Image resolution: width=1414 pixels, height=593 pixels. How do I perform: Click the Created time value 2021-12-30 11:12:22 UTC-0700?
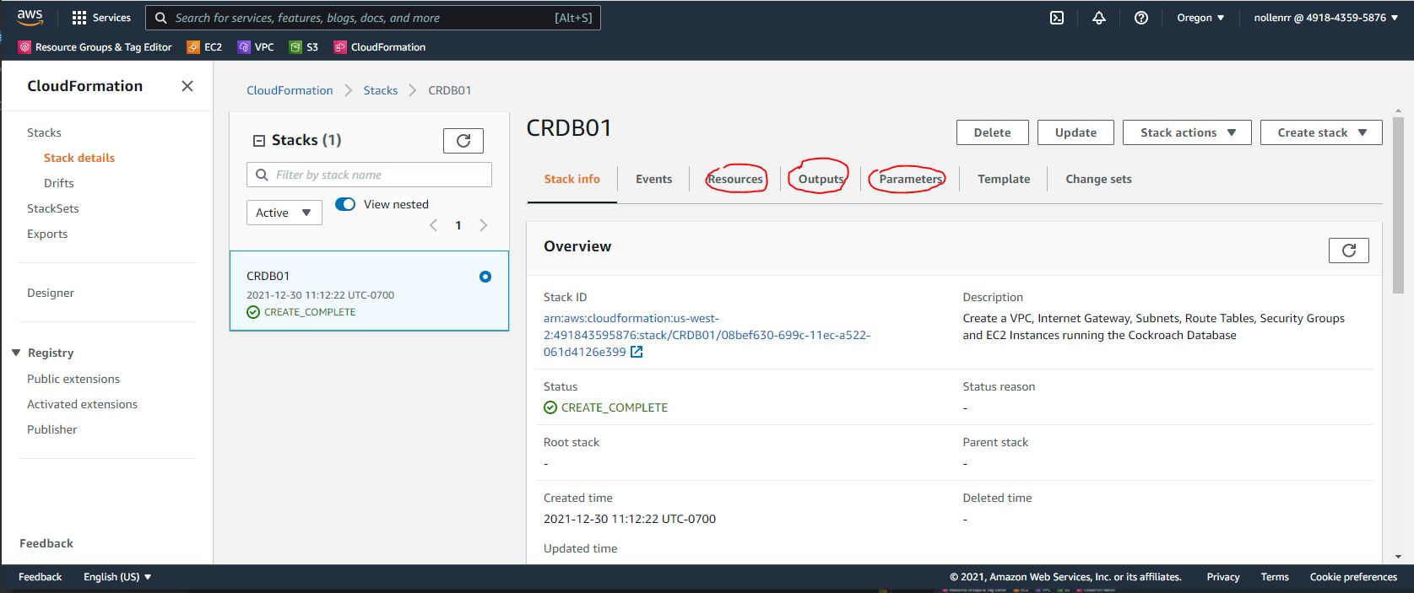(x=630, y=519)
